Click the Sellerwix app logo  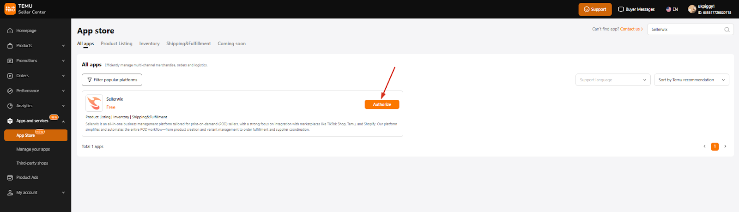tap(94, 103)
